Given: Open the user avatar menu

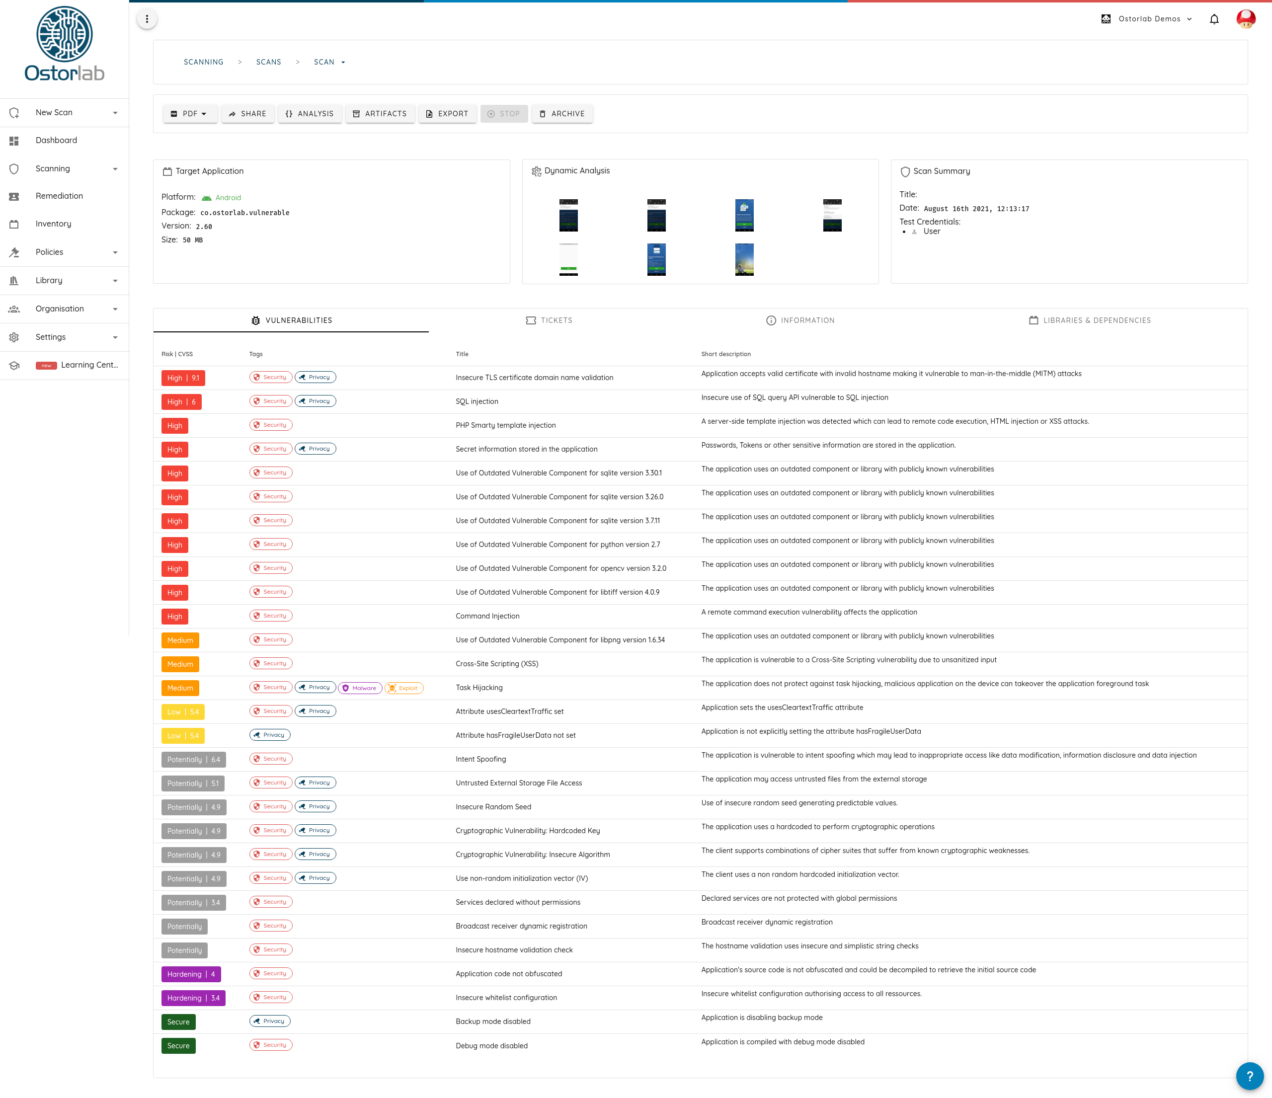Looking at the screenshot, I should pos(1245,19).
